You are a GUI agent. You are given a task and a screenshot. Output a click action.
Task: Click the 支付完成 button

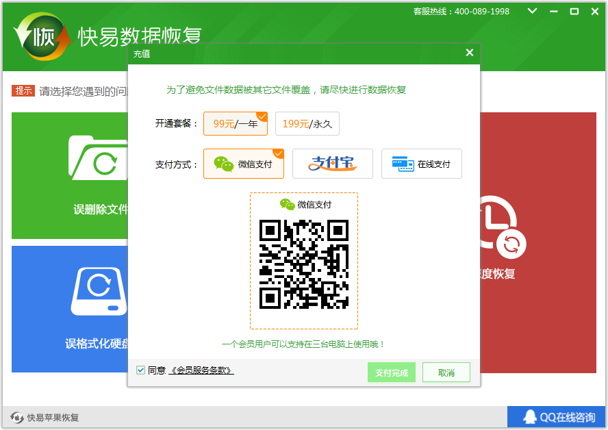[x=391, y=372]
